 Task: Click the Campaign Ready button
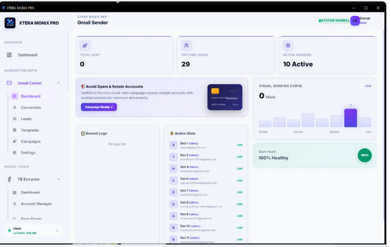point(99,107)
